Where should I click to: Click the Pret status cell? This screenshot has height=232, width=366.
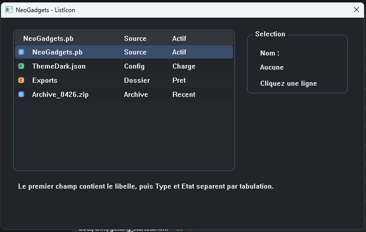[x=179, y=80]
